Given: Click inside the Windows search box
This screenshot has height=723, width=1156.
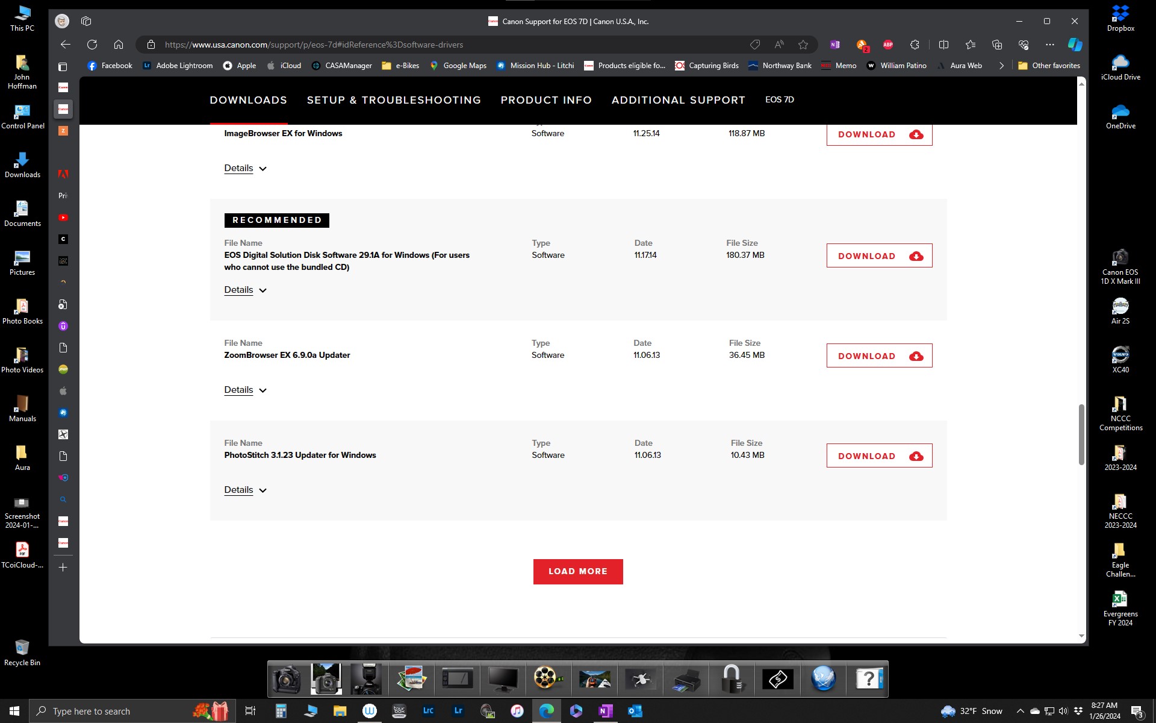Looking at the screenshot, I should [120, 711].
